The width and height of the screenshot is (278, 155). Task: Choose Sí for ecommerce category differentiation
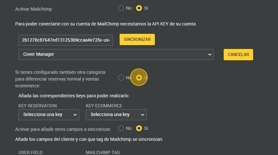(139, 78)
